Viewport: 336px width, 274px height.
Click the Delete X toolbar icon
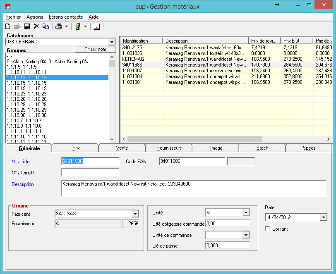(36, 26)
